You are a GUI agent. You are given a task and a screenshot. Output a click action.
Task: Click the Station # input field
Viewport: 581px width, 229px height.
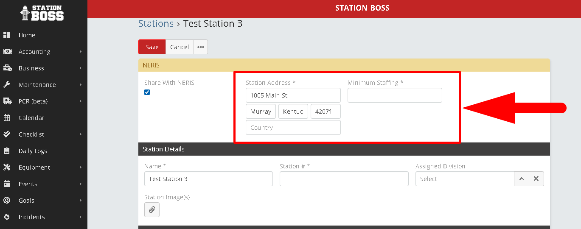pyautogui.click(x=344, y=179)
